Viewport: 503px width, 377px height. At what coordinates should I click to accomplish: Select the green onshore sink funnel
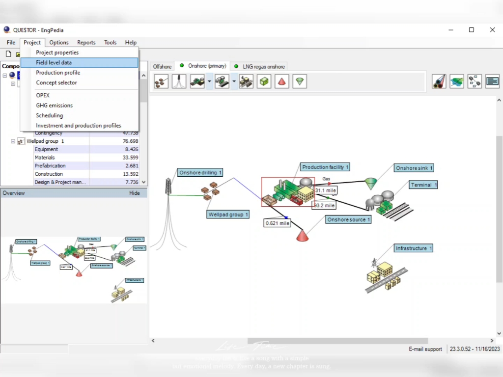(371, 184)
